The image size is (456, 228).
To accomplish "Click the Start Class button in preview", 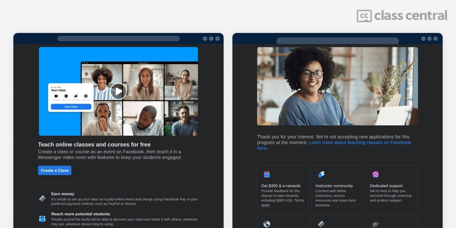I will [x=71, y=107].
